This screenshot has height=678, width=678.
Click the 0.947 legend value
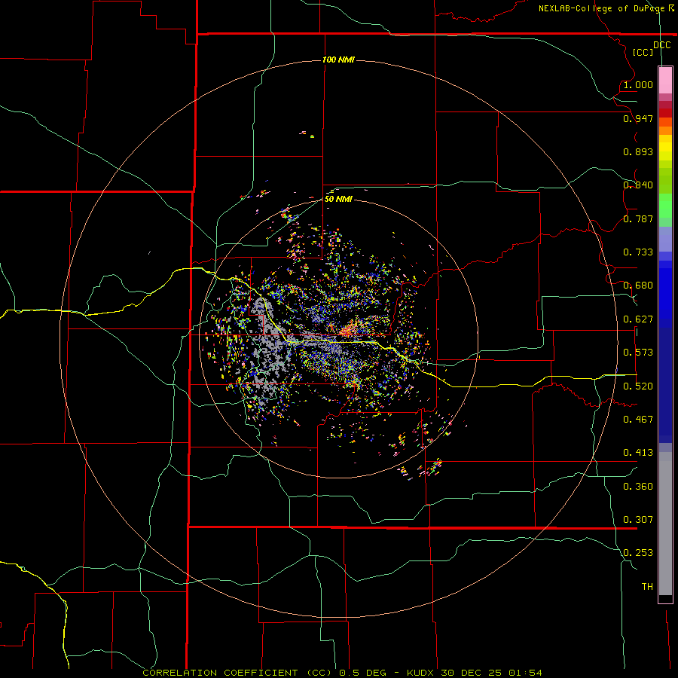[638, 118]
